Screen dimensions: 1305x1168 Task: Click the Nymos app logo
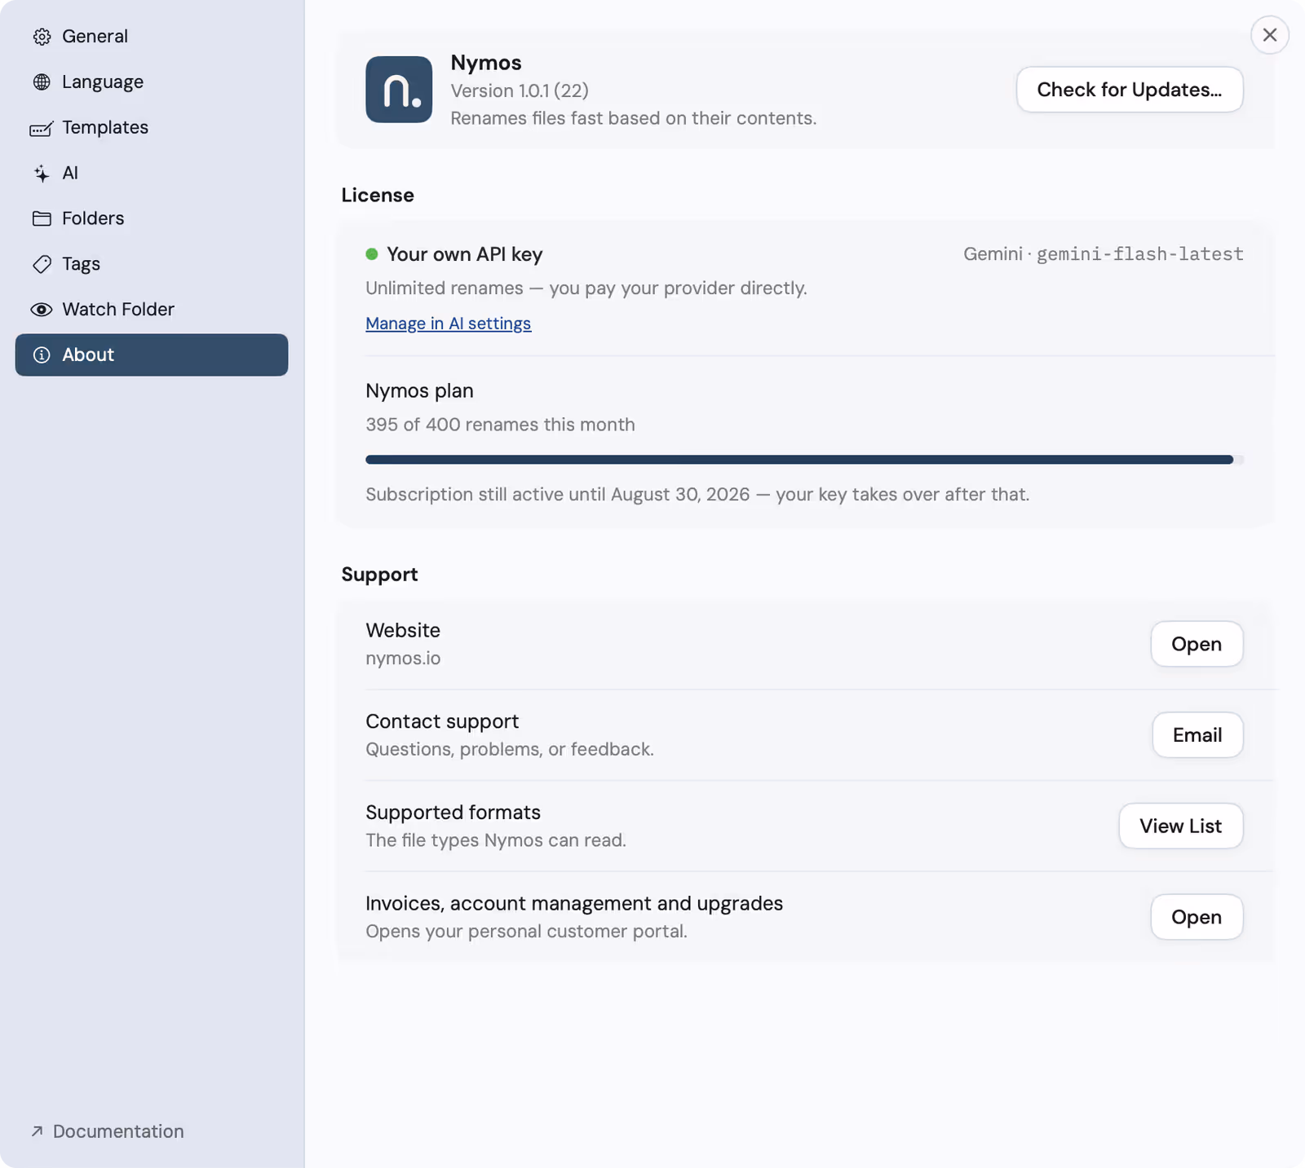(x=399, y=90)
